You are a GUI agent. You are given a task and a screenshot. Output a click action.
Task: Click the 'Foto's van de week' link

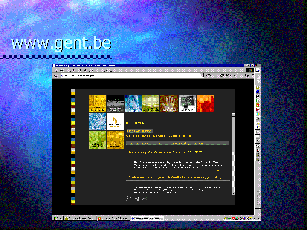pyautogui.click(x=140, y=131)
